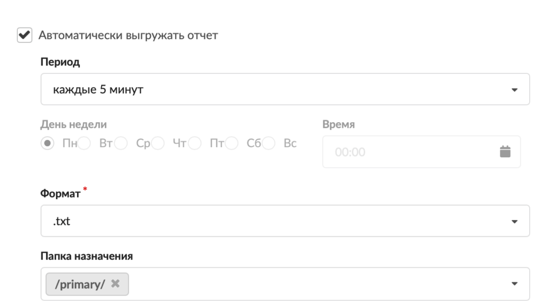
Task: Expand the Папка назначения dropdown arrow
Action: [513, 285]
